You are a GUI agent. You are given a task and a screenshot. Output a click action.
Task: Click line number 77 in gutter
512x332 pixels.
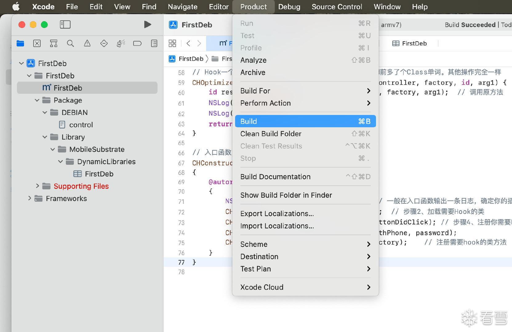(181, 262)
